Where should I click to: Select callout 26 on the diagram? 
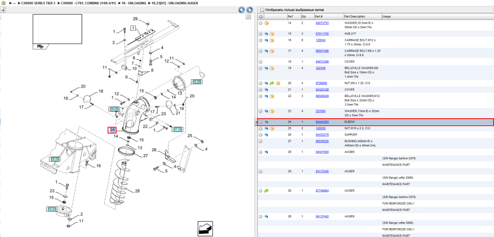[x=154, y=150]
